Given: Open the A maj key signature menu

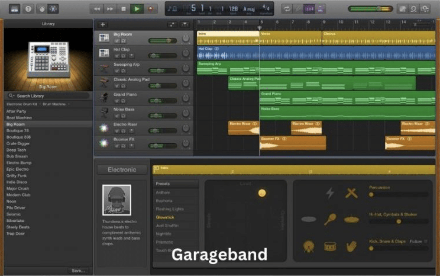Looking at the screenshot, I should [x=249, y=9].
